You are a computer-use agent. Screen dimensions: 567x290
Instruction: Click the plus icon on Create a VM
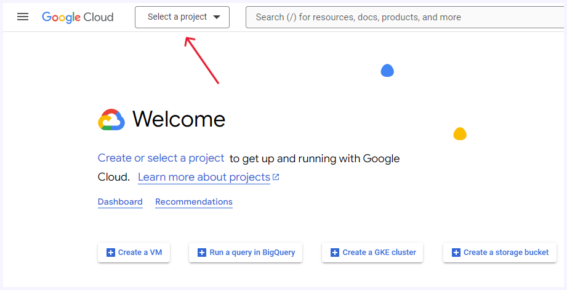point(111,253)
